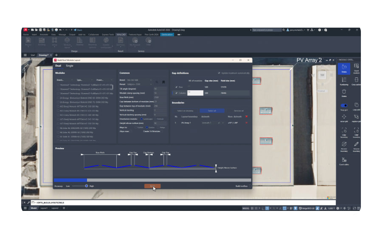Switch to the Dual tab
380x233 pixels.
click(58, 66)
